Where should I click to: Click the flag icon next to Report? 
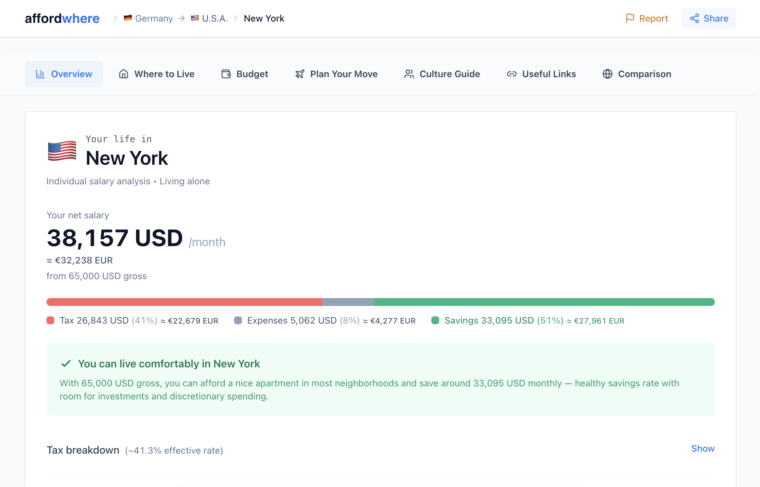coord(630,18)
